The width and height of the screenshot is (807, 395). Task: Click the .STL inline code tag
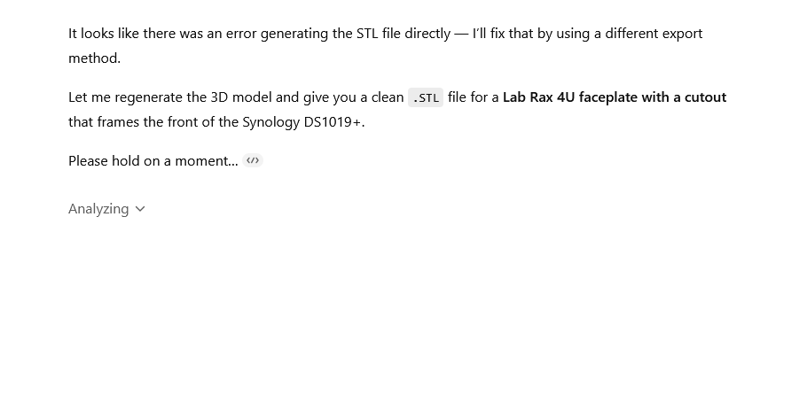click(x=426, y=97)
